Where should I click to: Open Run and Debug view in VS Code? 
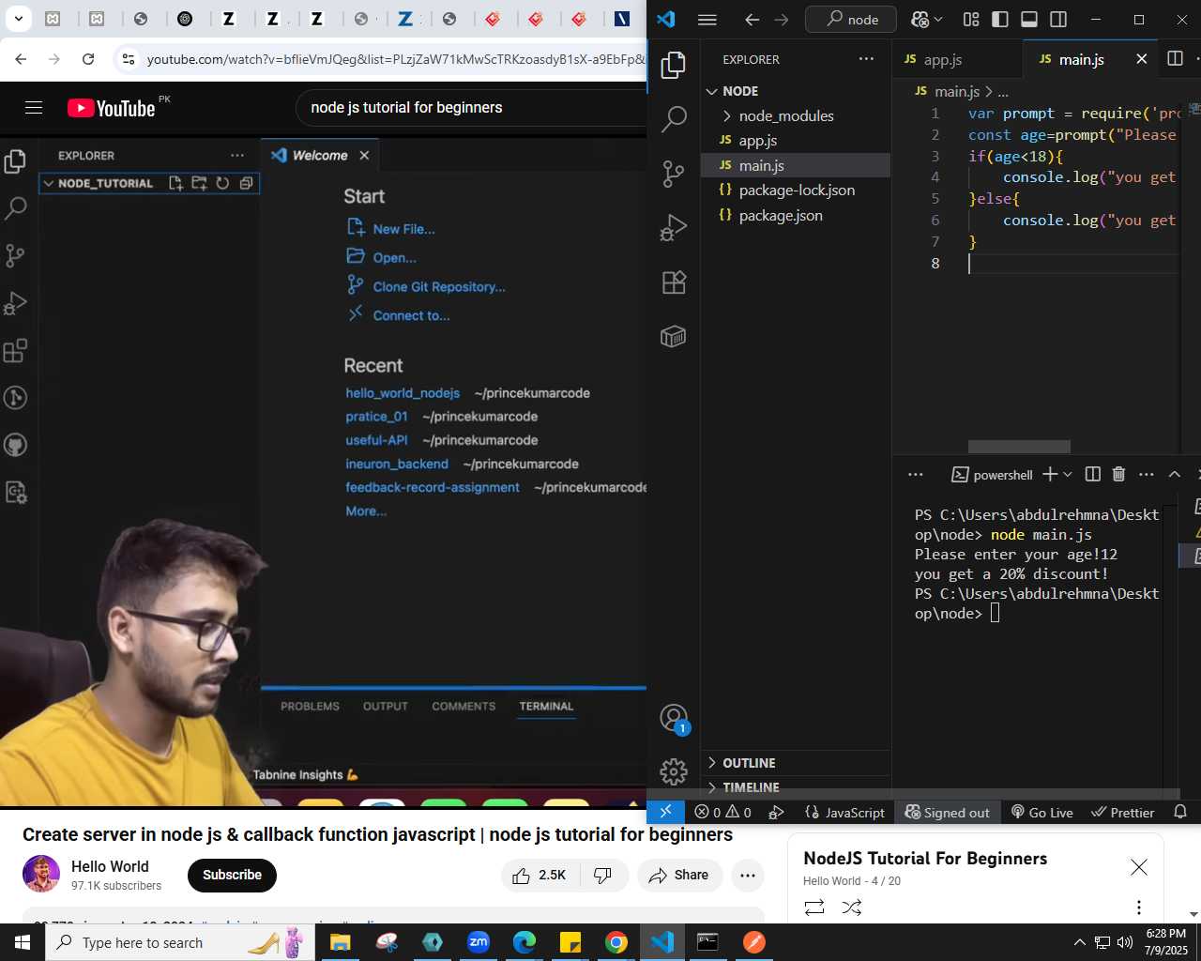[673, 228]
